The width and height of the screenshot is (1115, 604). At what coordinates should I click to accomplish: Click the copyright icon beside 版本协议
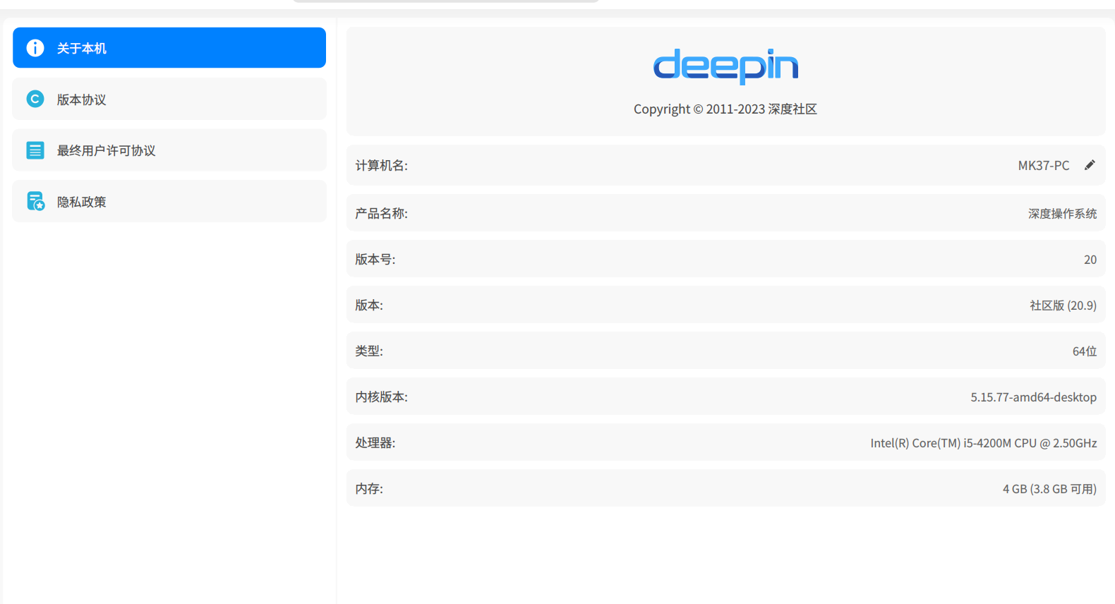click(35, 99)
